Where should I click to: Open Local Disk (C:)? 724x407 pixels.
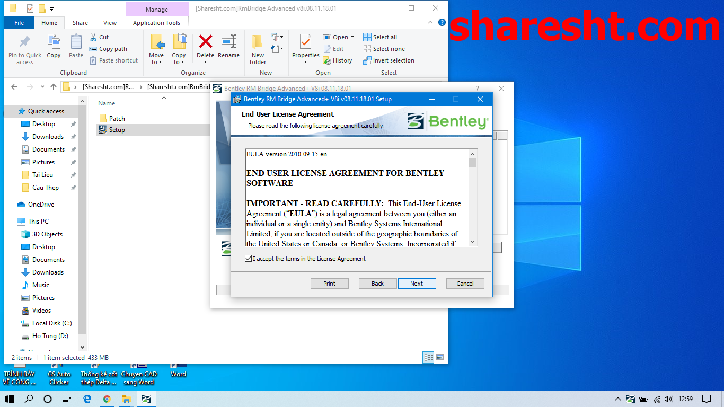pos(47,323)
